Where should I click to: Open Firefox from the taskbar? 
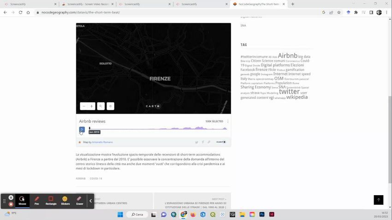click(193, 214)
